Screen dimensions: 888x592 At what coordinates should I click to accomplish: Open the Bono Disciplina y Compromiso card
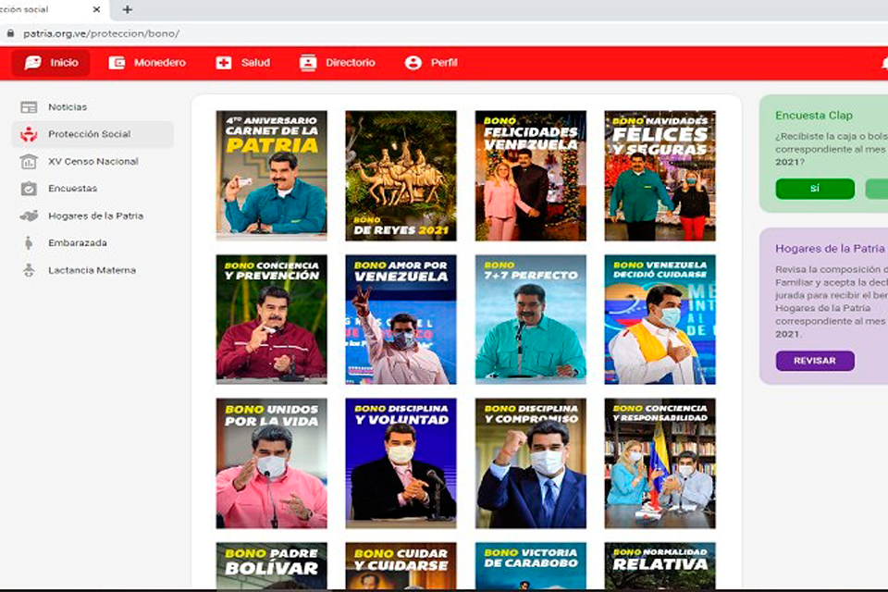[531, 463]
